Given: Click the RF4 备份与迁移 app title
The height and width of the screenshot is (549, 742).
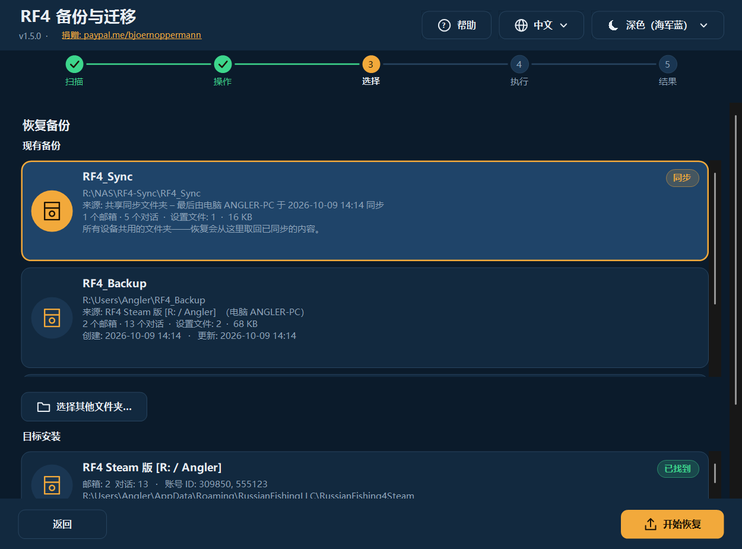Looking at the screenshot, I should 78,17.
